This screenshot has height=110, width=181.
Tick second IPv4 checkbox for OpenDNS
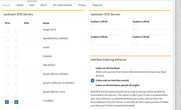click(17, 40)
